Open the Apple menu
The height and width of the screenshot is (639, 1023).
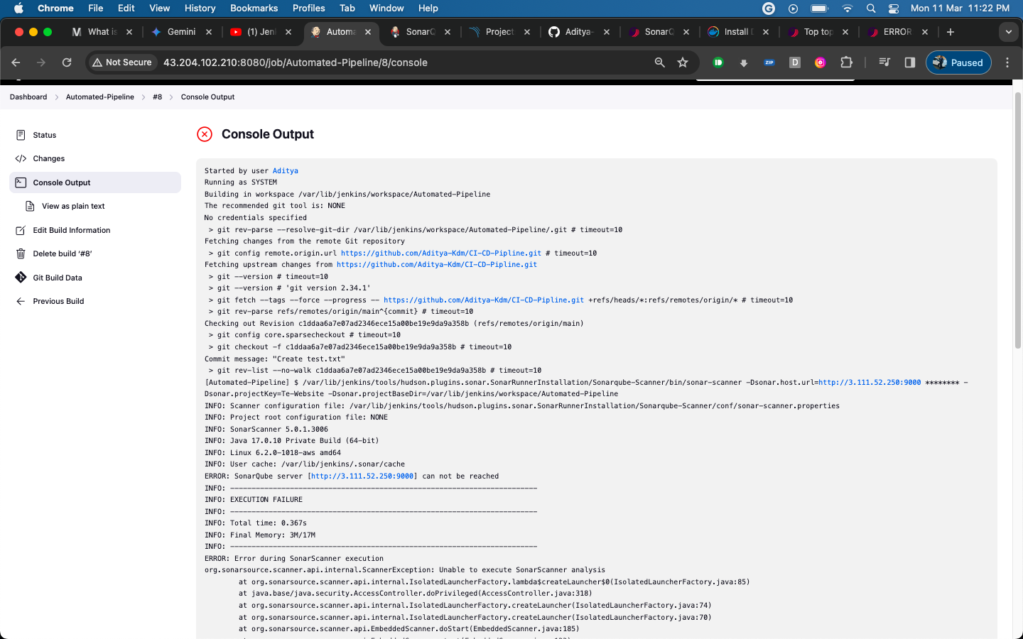click(18, 9)
